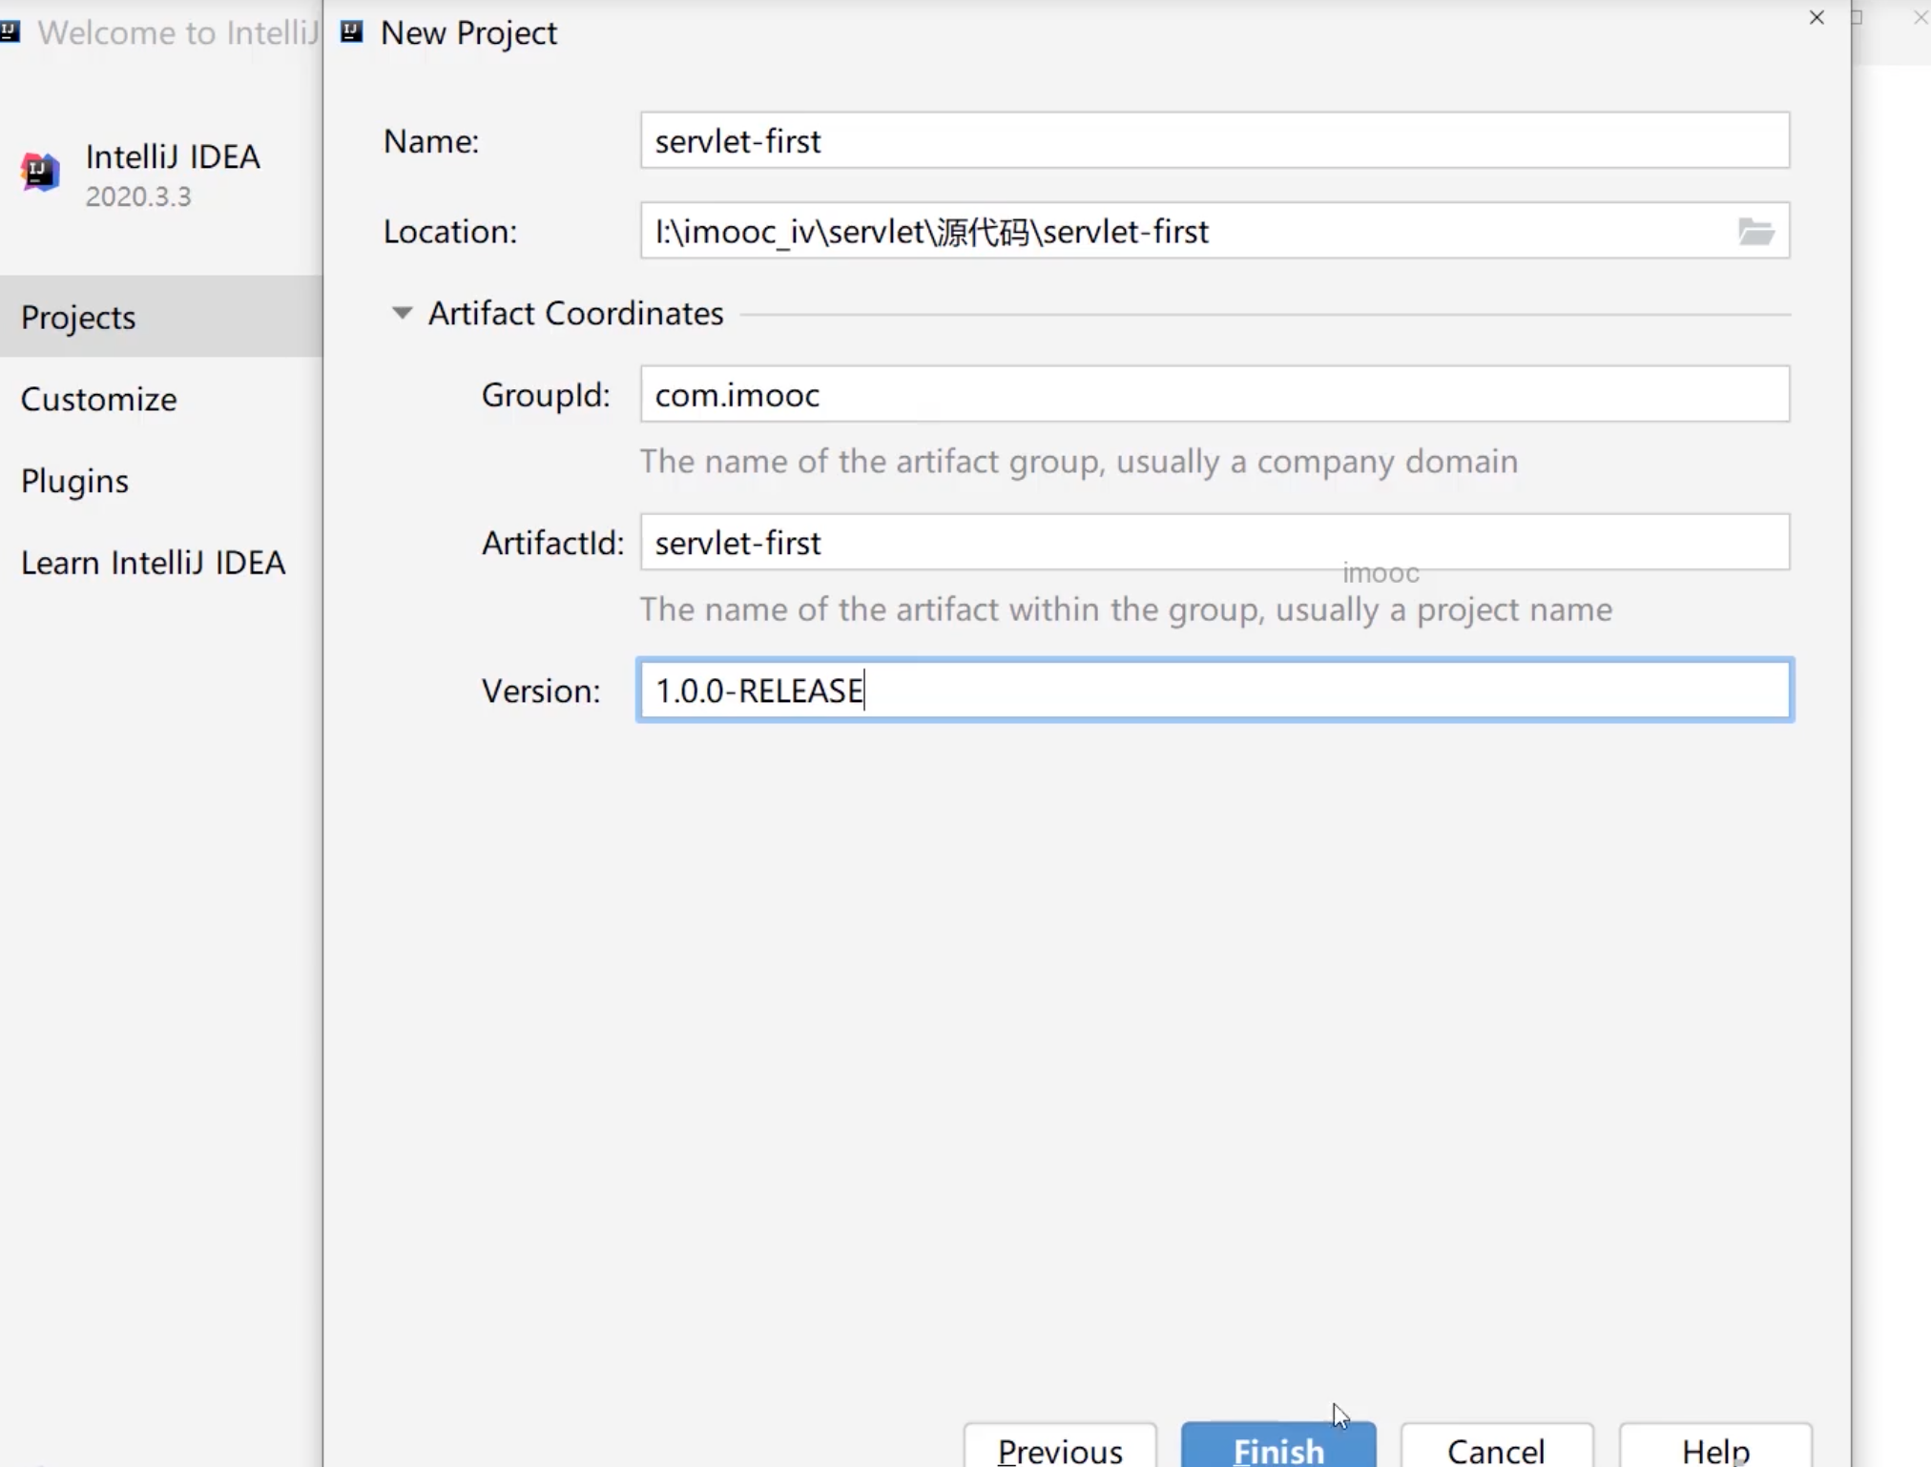Switch to the Customize tab
The width and height of the screenshot is (1931, 1467).
(98, 399)
